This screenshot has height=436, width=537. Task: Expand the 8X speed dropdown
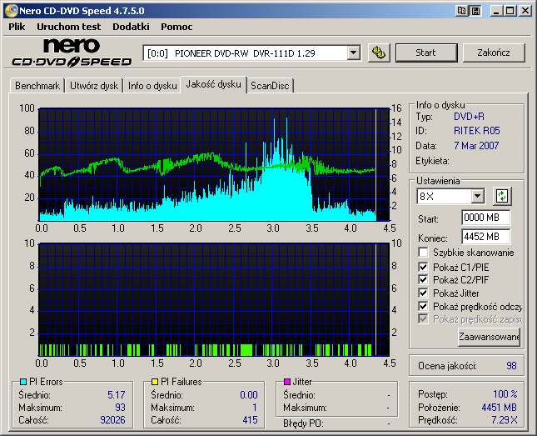(477, 196)
